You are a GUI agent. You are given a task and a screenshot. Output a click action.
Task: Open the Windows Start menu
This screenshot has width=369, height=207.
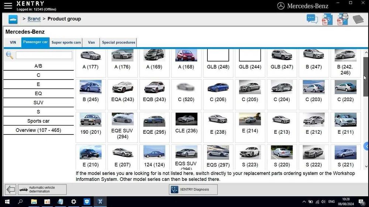tap(7, 201)
